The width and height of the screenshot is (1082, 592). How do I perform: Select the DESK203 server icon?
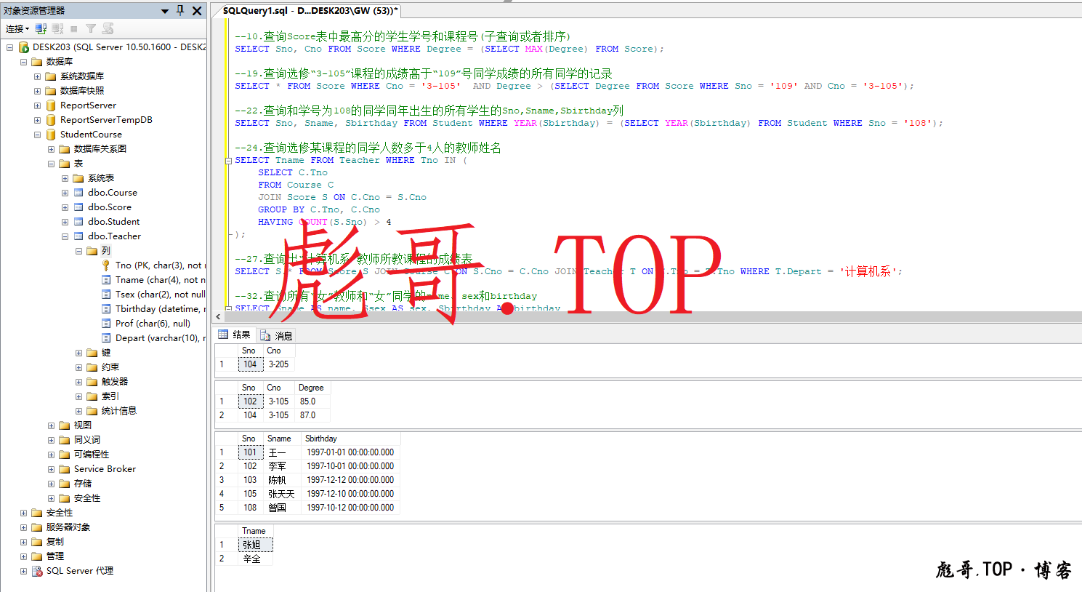(23, 47)
